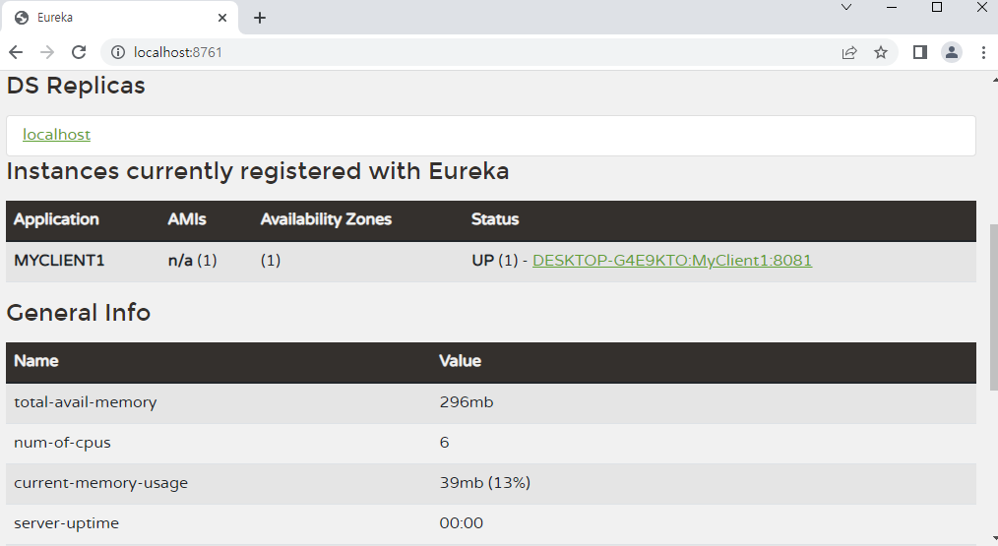Click the scrollbar up arrow
Viewport: 998px width, 546px height.
994,81
